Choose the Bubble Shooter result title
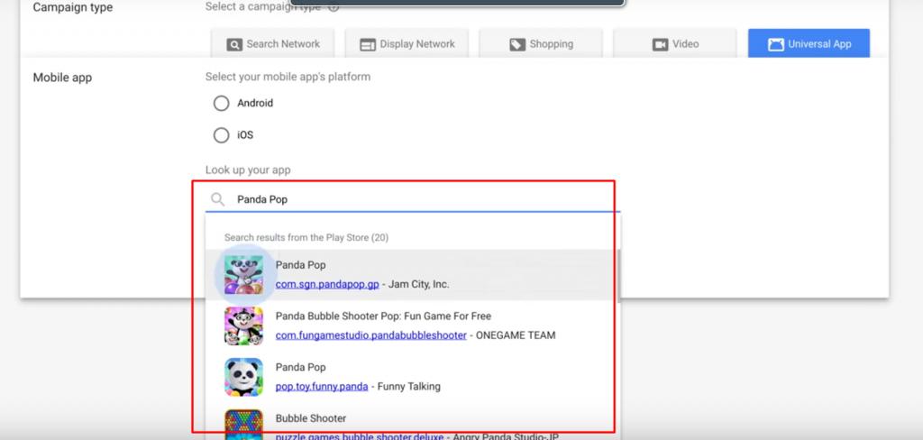Image resolution: width=923 pixels, height=440 pixels. pos(310,418)
